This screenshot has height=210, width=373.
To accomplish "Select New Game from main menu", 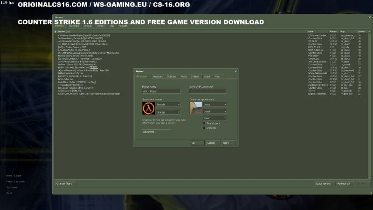I will point(14,176).
